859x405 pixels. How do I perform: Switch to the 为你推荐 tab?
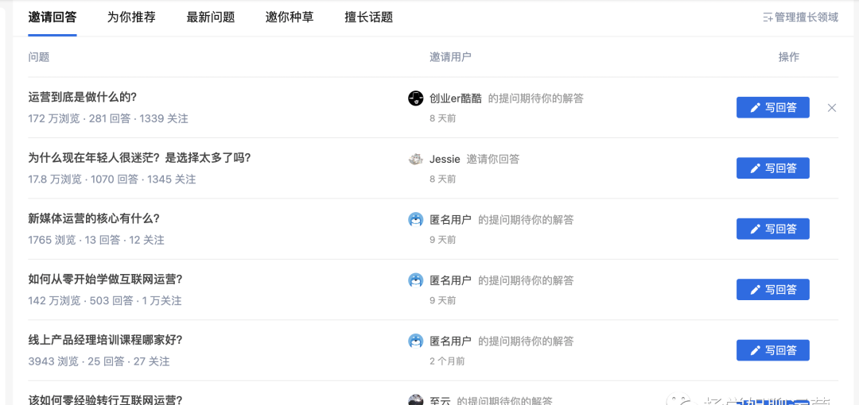tap(131, 17)
